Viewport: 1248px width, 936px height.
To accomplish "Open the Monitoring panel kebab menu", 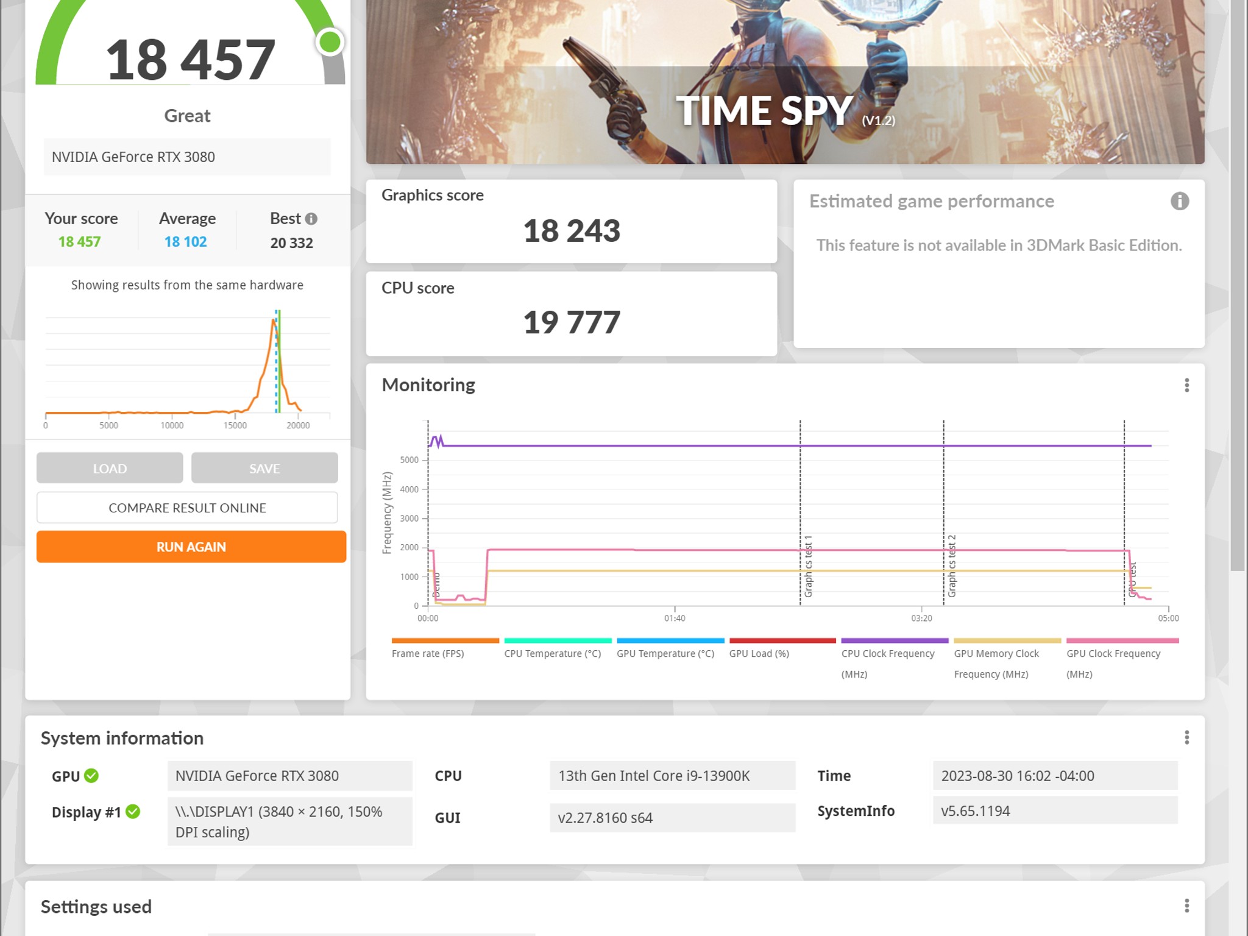I will click(x=1186, y=385).
